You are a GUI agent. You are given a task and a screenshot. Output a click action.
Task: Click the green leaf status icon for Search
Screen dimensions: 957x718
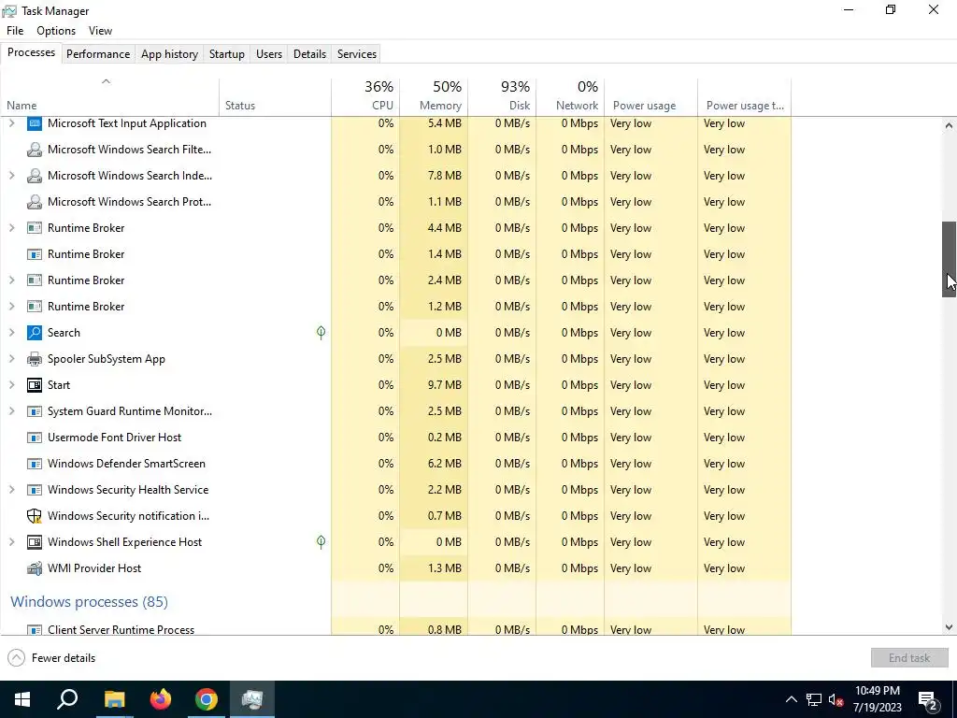(x=321, y=333)
